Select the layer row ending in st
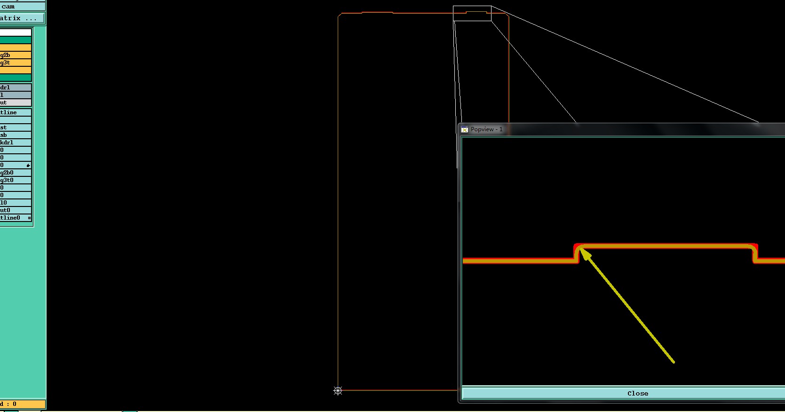This screenshot has height=412, width=785. coord(16,127)
